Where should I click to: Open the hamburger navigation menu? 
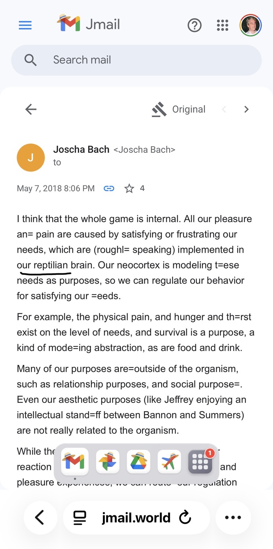point(25,25)
